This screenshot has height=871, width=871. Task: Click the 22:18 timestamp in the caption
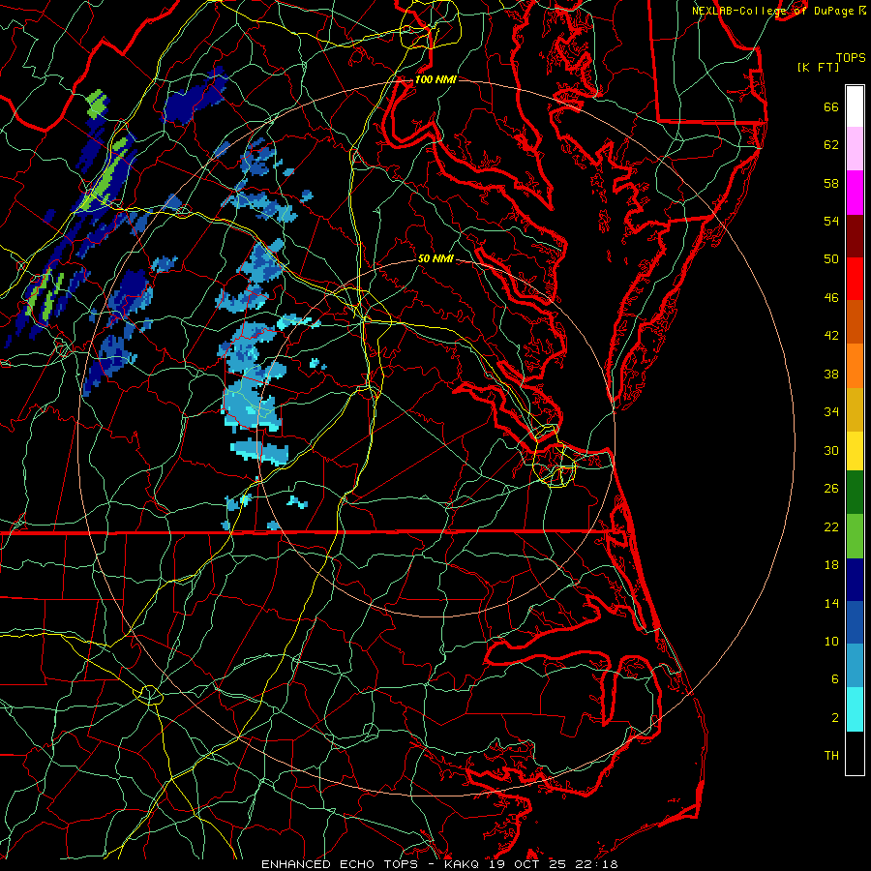(597, 864)
